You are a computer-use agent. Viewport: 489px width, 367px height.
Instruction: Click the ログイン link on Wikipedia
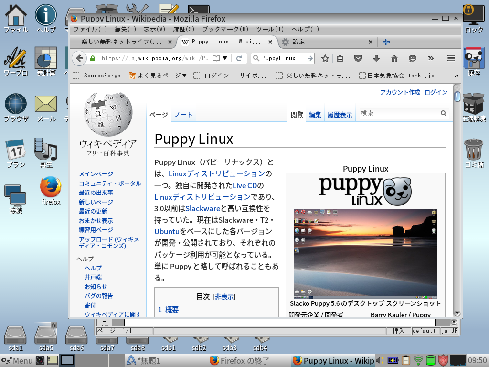(x=436, y=92)
